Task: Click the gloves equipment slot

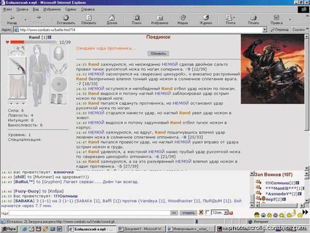Action: (x=58, y=69)
